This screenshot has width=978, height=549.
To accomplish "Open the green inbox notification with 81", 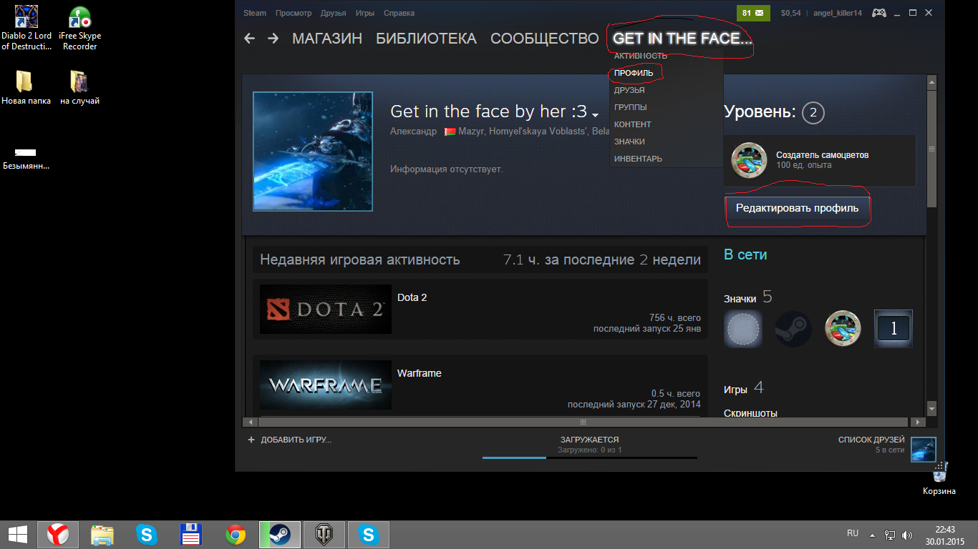I will tap(753, 13).
